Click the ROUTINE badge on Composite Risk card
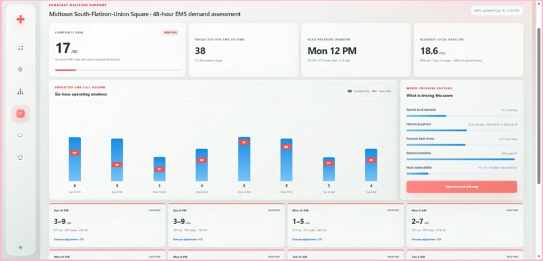This screenshot has height=261, width=543. [170, 32]
